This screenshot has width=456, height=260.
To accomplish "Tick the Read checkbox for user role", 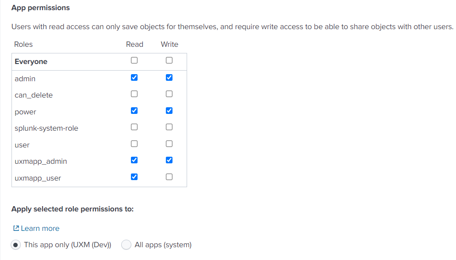I will tap(134, 144).
